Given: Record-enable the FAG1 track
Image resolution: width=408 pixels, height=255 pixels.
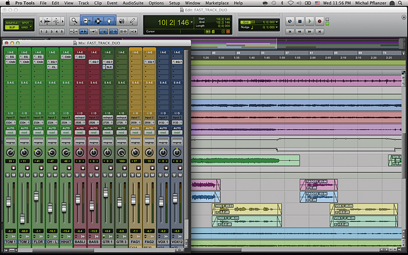Looking at the screenshot, I should pos(139,168).
